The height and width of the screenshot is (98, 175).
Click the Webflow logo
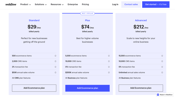click(11, 4)
